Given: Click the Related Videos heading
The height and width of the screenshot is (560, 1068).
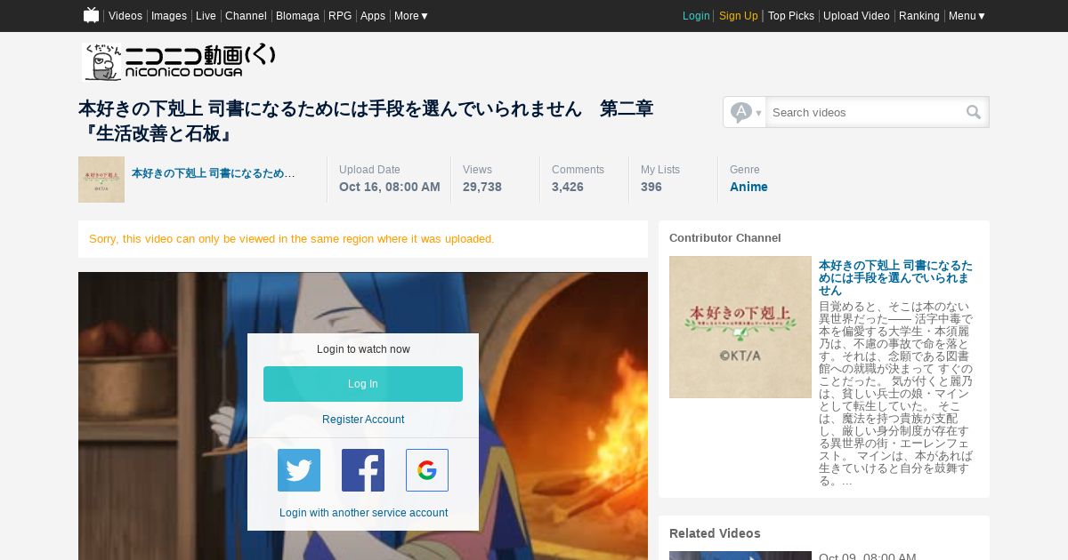Looking at the screenshot, I should coord(715,533).
